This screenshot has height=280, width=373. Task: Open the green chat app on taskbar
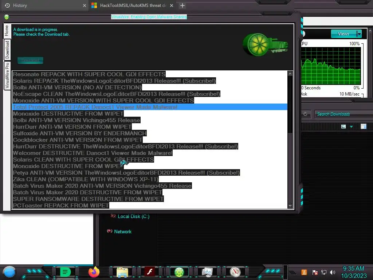click(65, 272)
